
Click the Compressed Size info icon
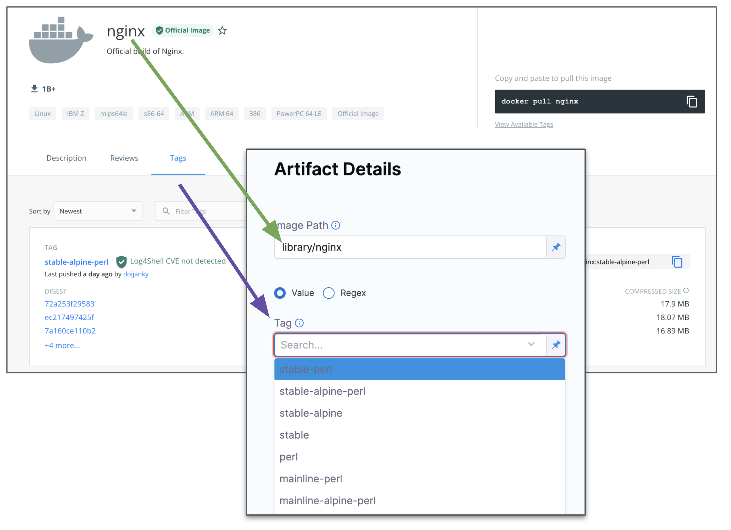pos(686,290)
